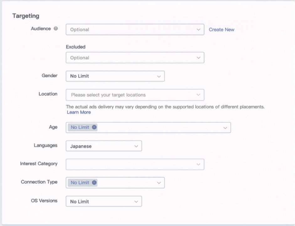Screen dimensions: 295x226
Task: Click the Audience Optional field
Action: pos(132,30)
